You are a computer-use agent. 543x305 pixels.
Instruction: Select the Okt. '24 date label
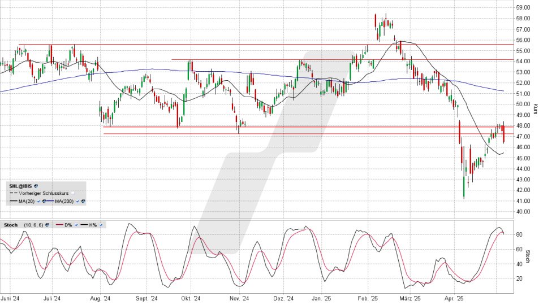tap(191, 298)
